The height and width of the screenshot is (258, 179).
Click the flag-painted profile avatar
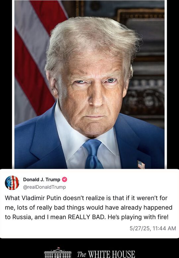(x=12, y=183)
